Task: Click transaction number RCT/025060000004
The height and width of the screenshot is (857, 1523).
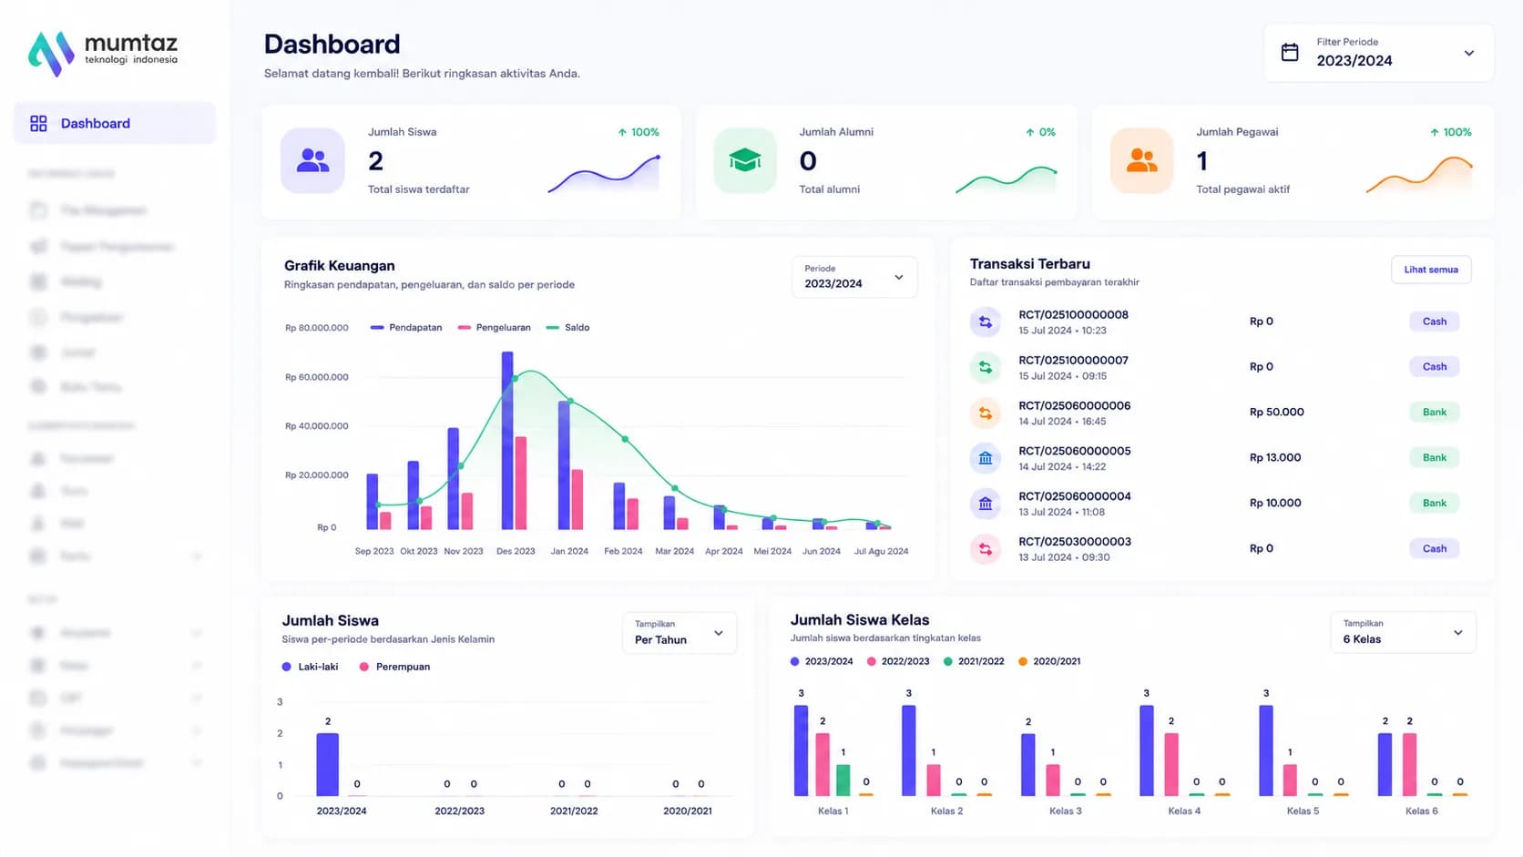Action: [1074, 497]
